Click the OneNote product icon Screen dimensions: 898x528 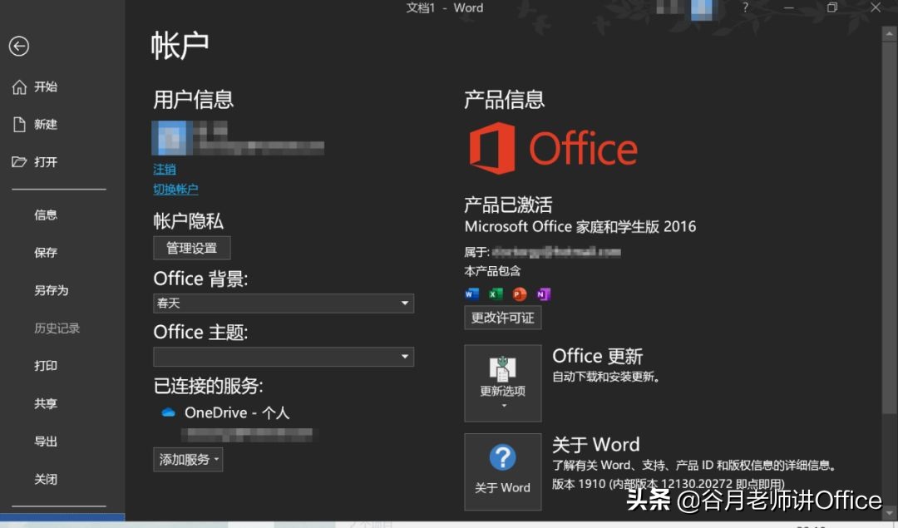point(543,294)
